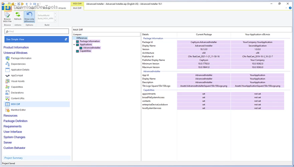Open the Package Information page icon in sidebar

7,58
